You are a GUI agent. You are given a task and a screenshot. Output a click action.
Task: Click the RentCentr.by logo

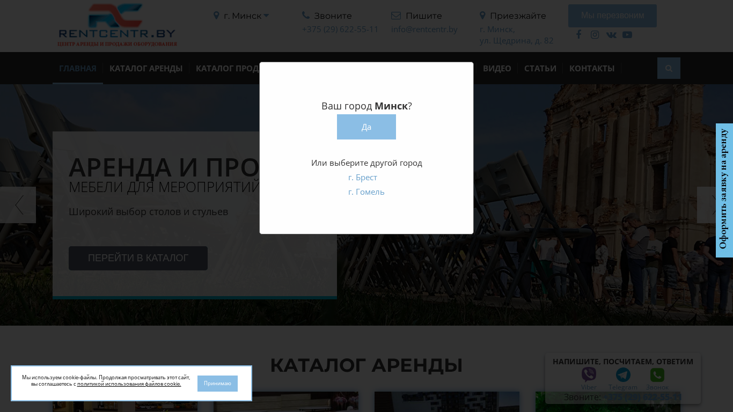(x=117, y=25)
